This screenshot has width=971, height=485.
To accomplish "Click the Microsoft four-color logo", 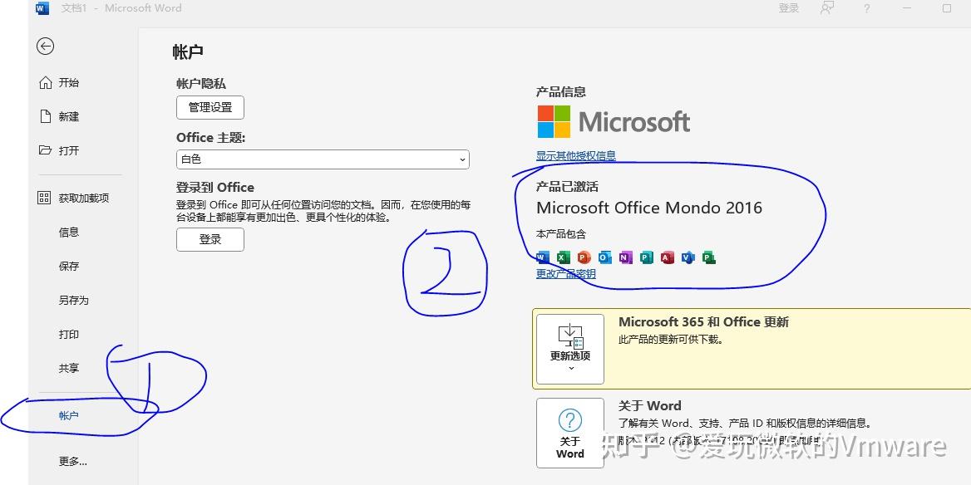I will click(x=554, y=121).
